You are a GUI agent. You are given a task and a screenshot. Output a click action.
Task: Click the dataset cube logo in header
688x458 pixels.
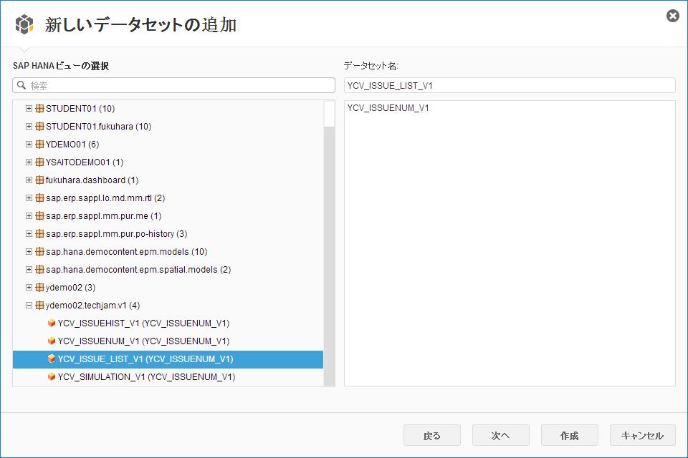[x=24, y=24]
